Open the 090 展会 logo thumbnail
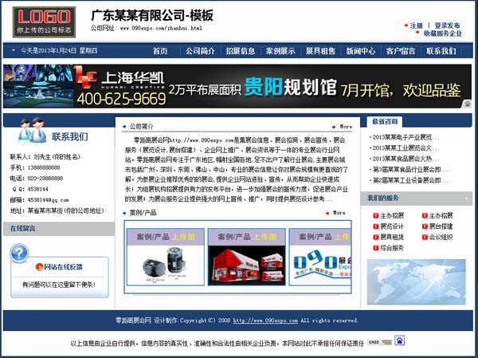The image size is (478, 358). point(320,257)
